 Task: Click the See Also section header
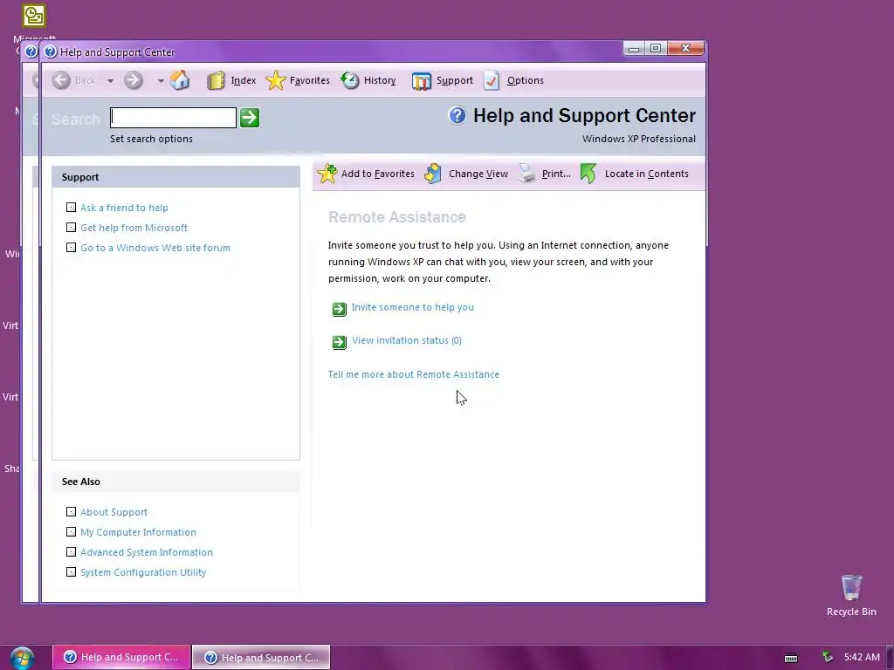pyautogui.click(x=175, y=482)
